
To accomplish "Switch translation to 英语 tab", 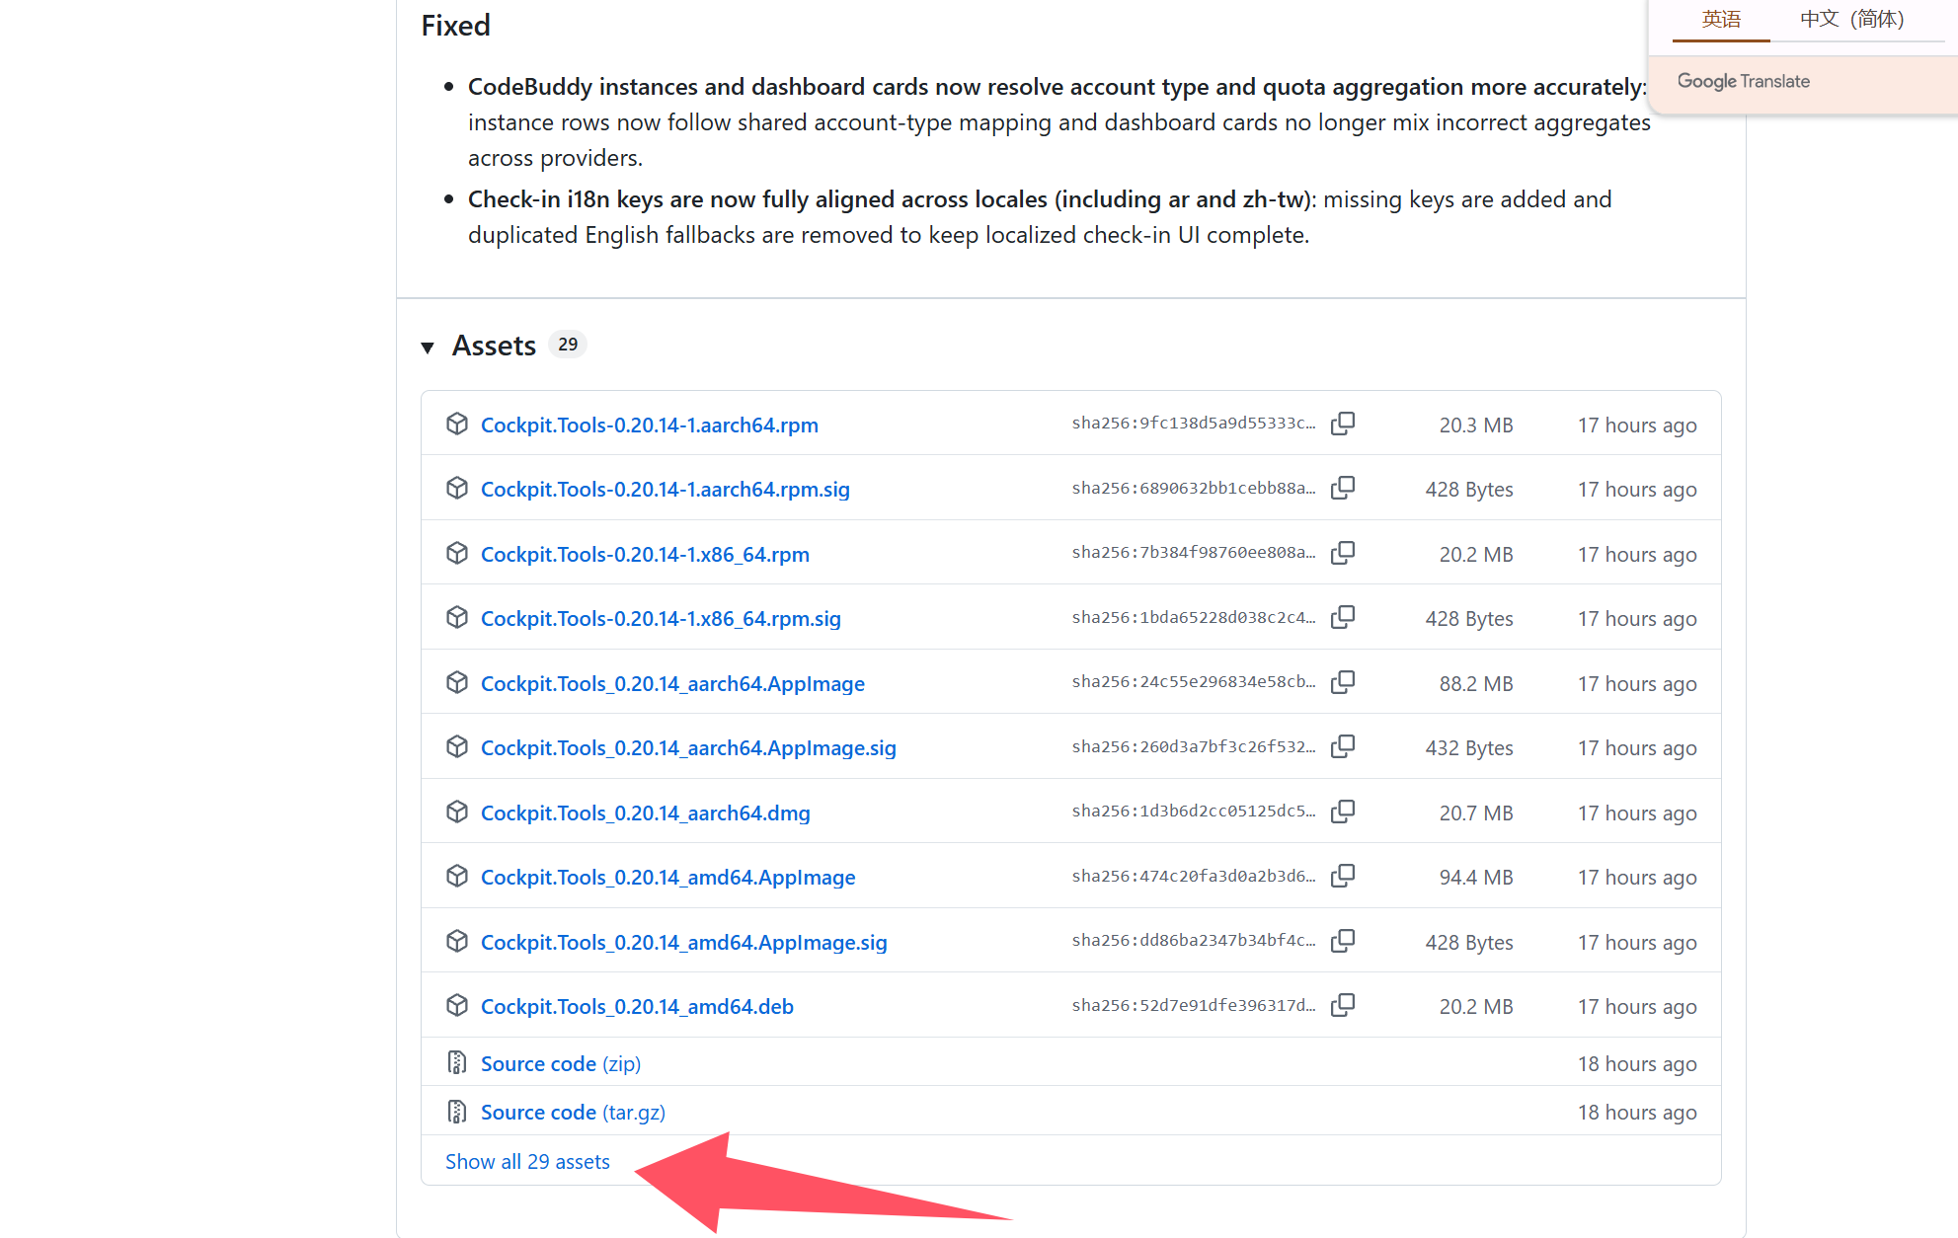I will [x=1720, y=20].
